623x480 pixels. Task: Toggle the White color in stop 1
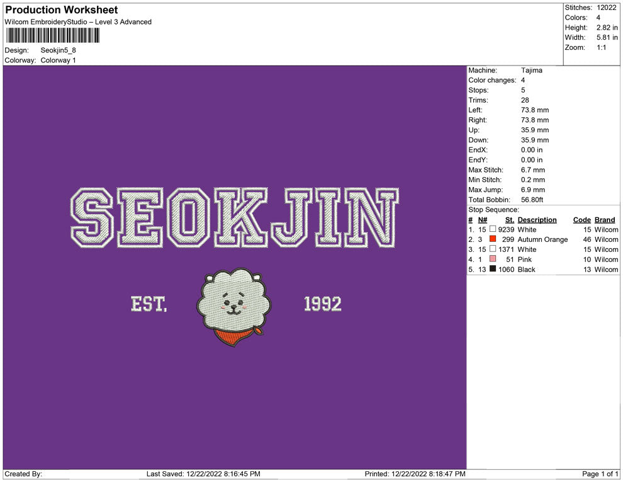click(493, 229)
